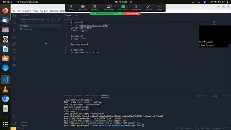Open the View menu

(35, 11)
